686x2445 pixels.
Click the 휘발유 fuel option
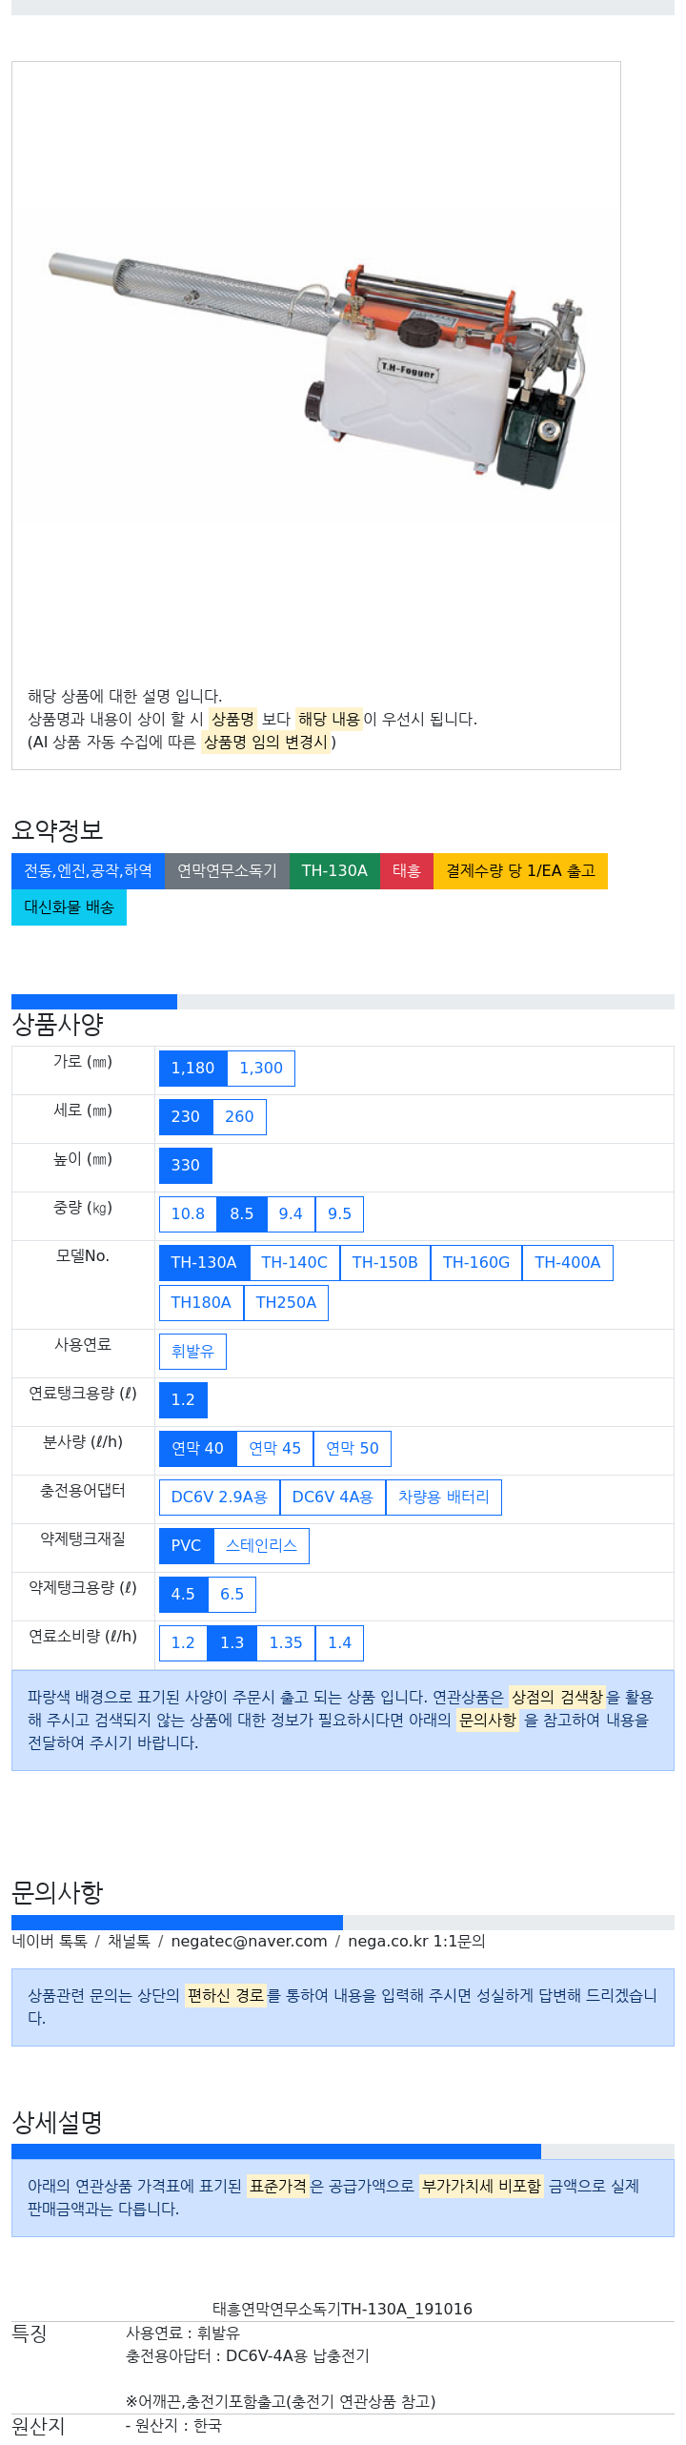(192, 1352)
